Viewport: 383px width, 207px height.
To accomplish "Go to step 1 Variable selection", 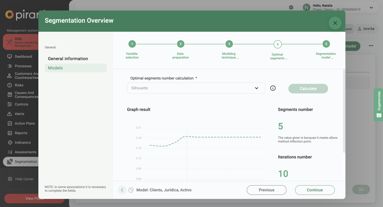I will coord(132,44).
